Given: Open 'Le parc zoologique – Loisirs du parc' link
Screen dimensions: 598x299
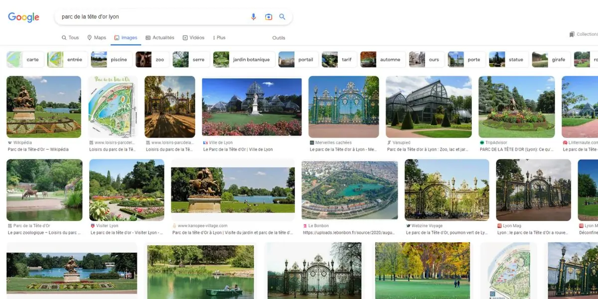Looking at the screenshot, I should click(x=44, y=233).
